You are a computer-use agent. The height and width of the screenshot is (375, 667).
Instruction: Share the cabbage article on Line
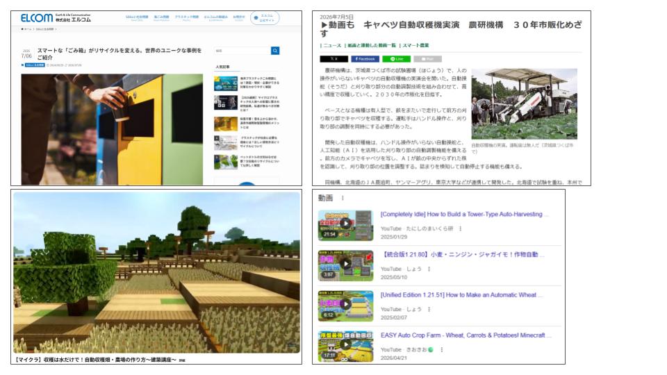(396, 59)
